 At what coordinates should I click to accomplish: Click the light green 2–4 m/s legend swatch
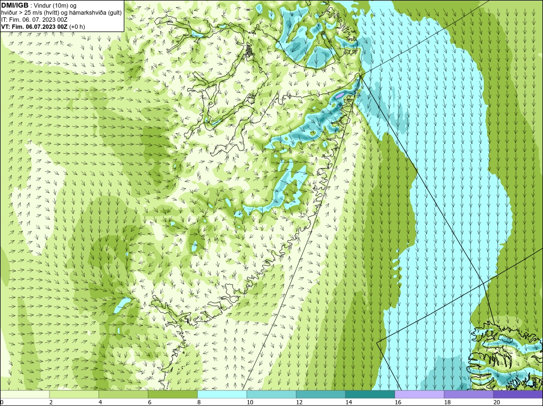click(74, 394)
